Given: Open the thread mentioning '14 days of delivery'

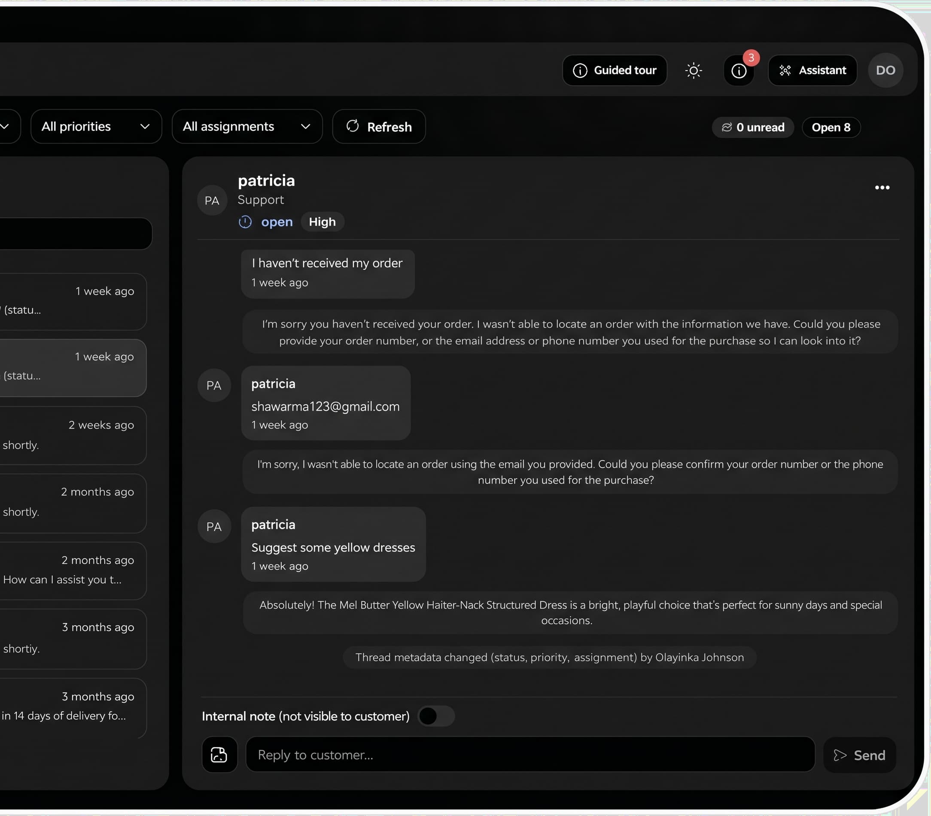Looking at the screenshot, I should tap(73, 708).
